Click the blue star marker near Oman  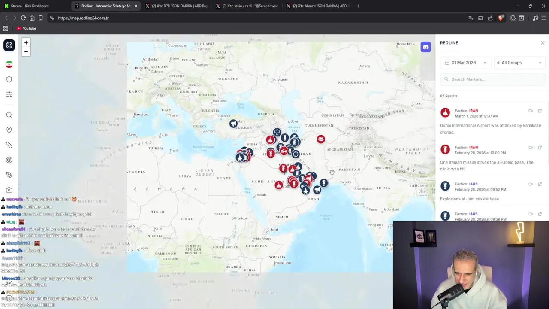305,191
